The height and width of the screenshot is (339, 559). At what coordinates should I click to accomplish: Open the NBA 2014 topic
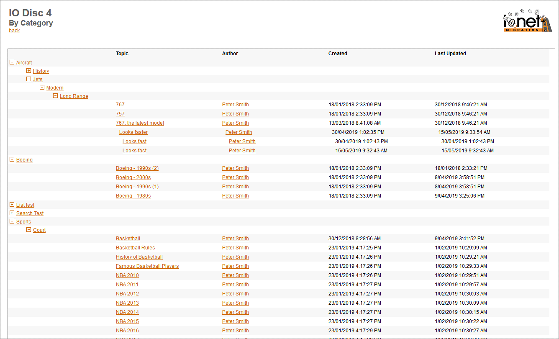click(127, 312)
